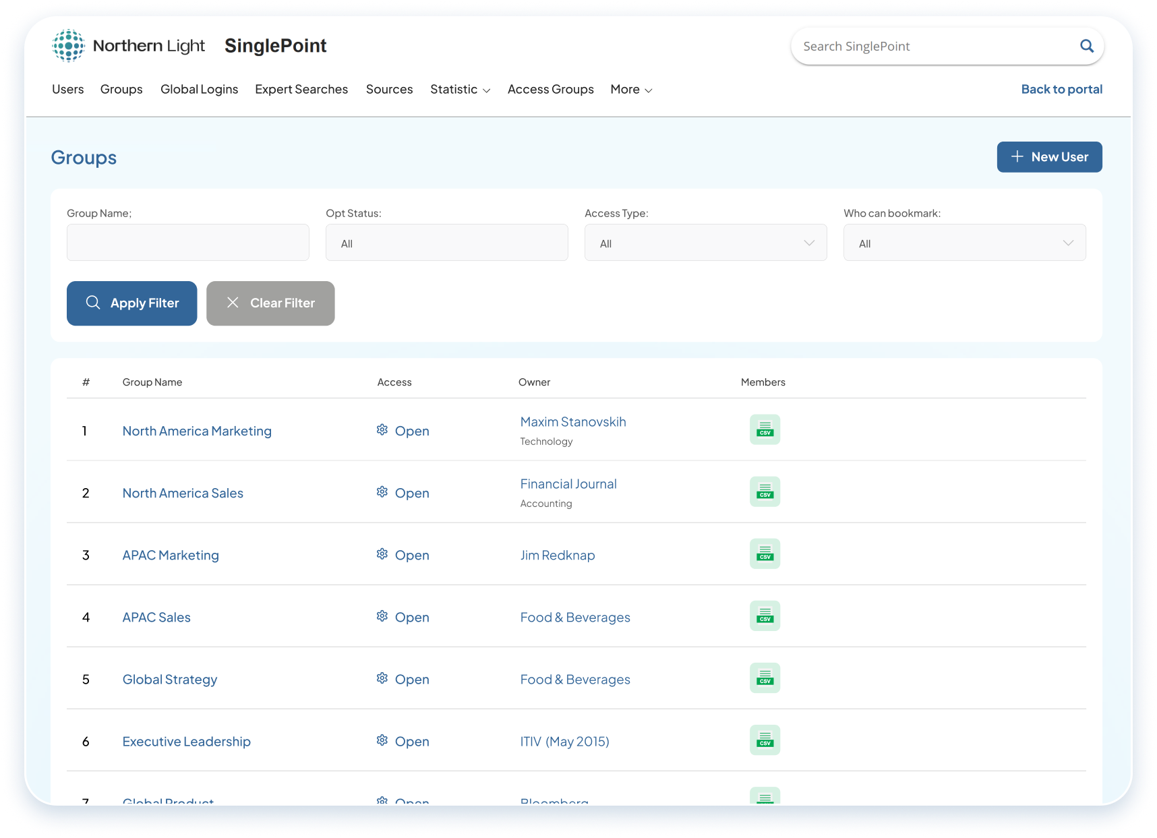The width and height of the screenshot is (1157, 838).
Task: Click gear icon in North America Sales row
Action: 382,492
